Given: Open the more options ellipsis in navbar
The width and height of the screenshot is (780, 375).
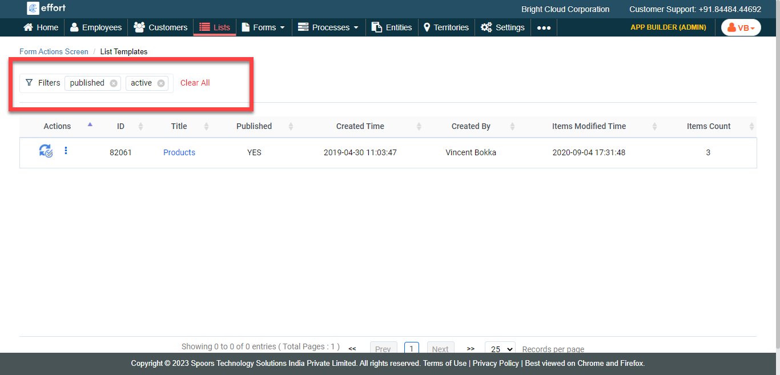Looking at the screenshot, I should point(544,27).
